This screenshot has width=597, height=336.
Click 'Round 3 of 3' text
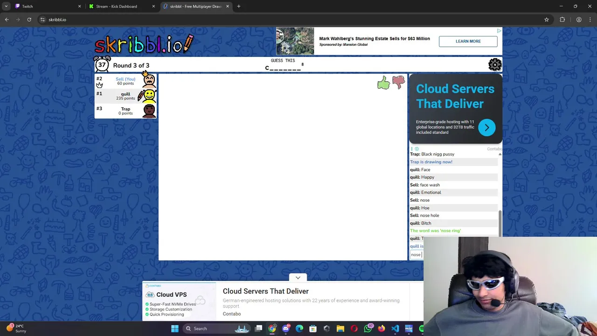131,65
